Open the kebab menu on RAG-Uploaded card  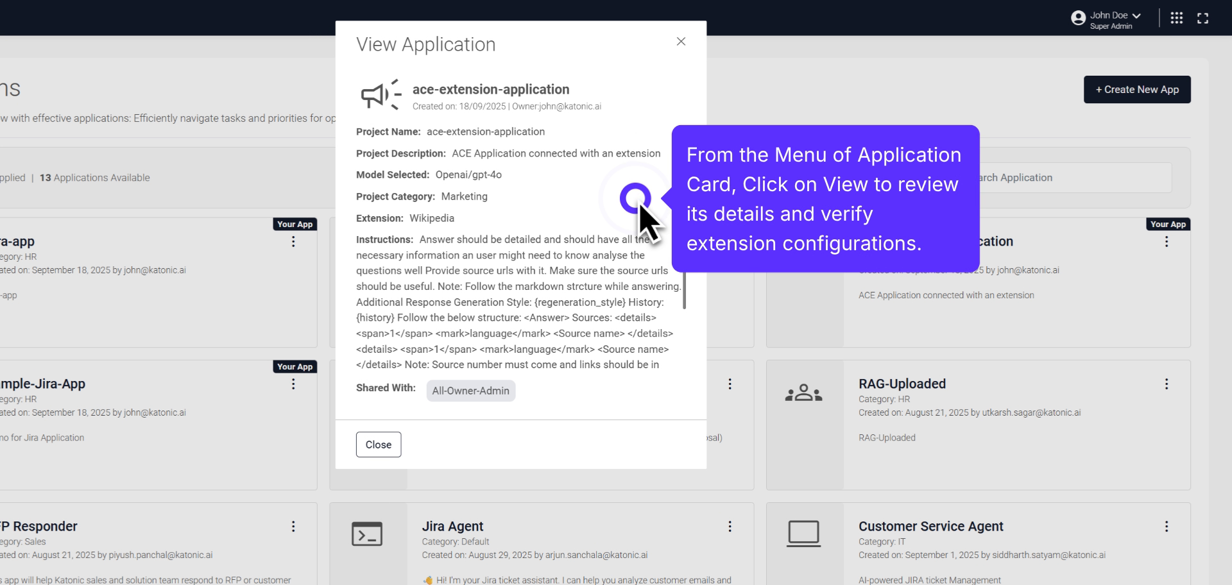pyautogui.click(x=1167, y=384)
